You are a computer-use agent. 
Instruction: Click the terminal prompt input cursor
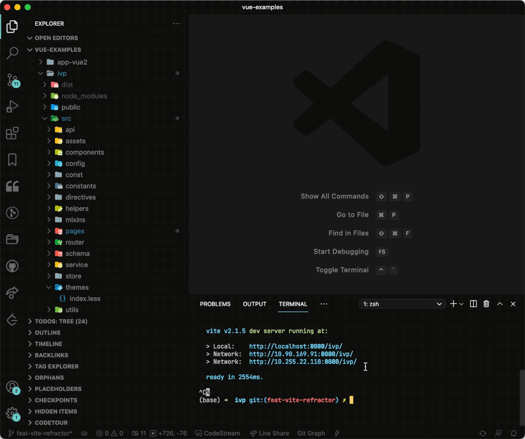[x=351, y=400]
